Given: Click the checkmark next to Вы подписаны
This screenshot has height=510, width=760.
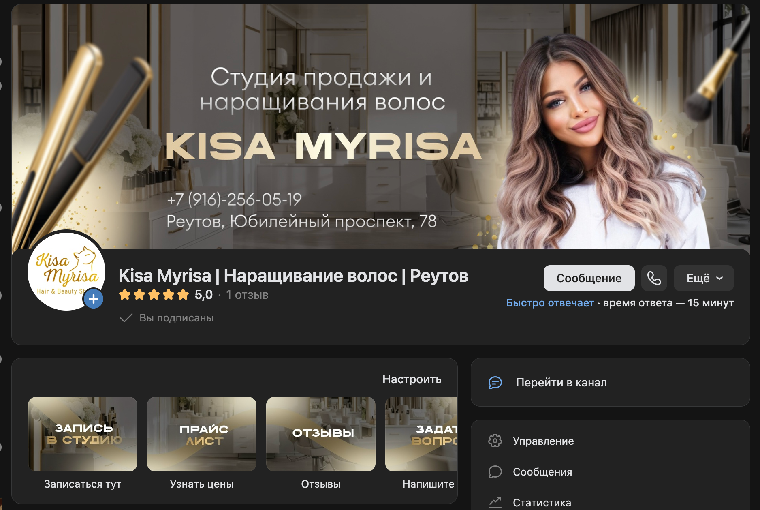Looking at the screenshot, I should coord(126,318).
